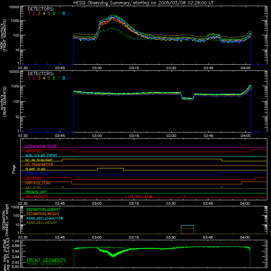Click the SAA_FLAG label
The height and width of the screenshot is (271, 271).
coord(33,179)
